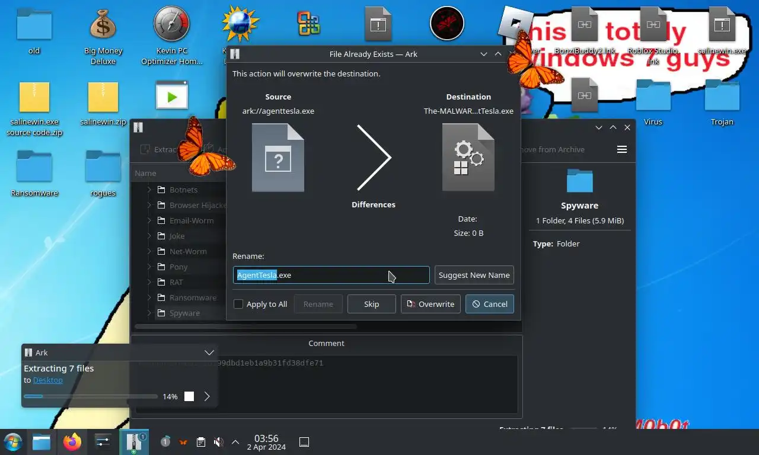Click the Differences arrow graphic
759x455 pixels.
pos(374,158)
